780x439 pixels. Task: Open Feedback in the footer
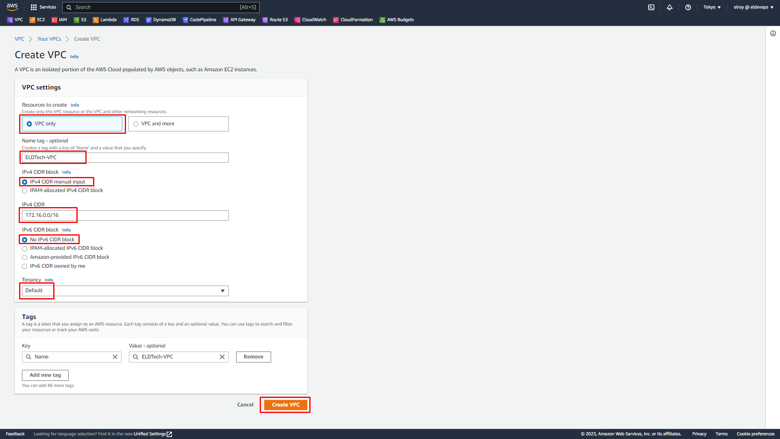[15, 434]
